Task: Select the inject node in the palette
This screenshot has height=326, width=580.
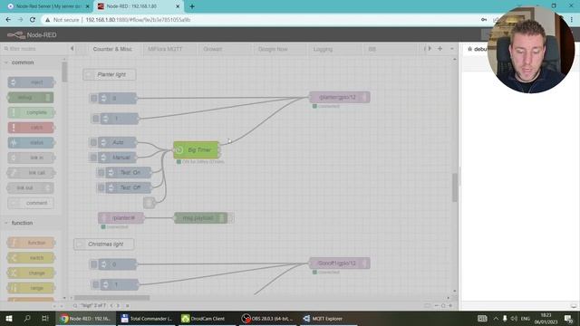Action: (x=31, y=82)
